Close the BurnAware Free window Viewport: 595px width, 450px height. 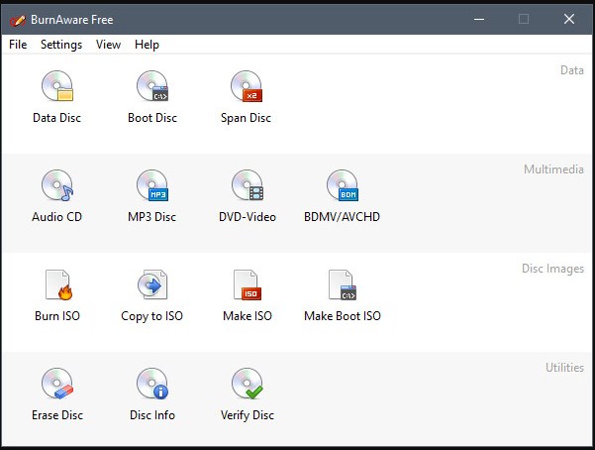point(569,19)
